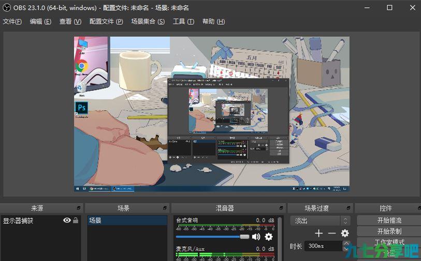Screen dimensions: 421x261
Task: Pop out the 场景 dock panel
Action: pos(165,208)
